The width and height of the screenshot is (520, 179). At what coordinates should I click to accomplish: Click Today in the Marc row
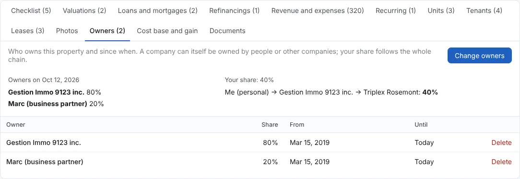click(424, 162)
